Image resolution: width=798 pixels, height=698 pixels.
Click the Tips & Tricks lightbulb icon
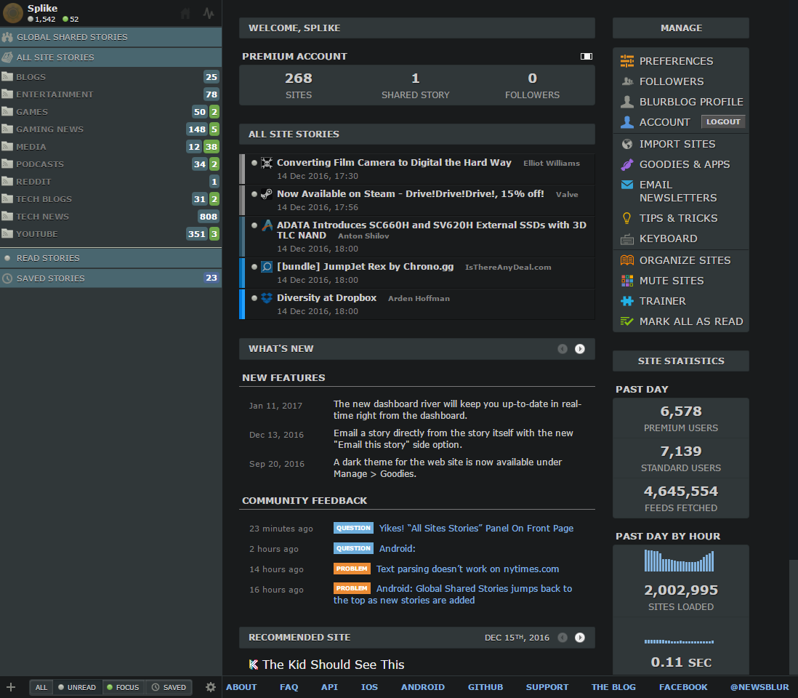click(625, 218)
